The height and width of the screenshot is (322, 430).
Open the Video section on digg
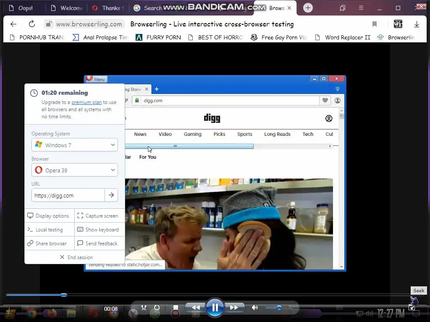[165, 134]
